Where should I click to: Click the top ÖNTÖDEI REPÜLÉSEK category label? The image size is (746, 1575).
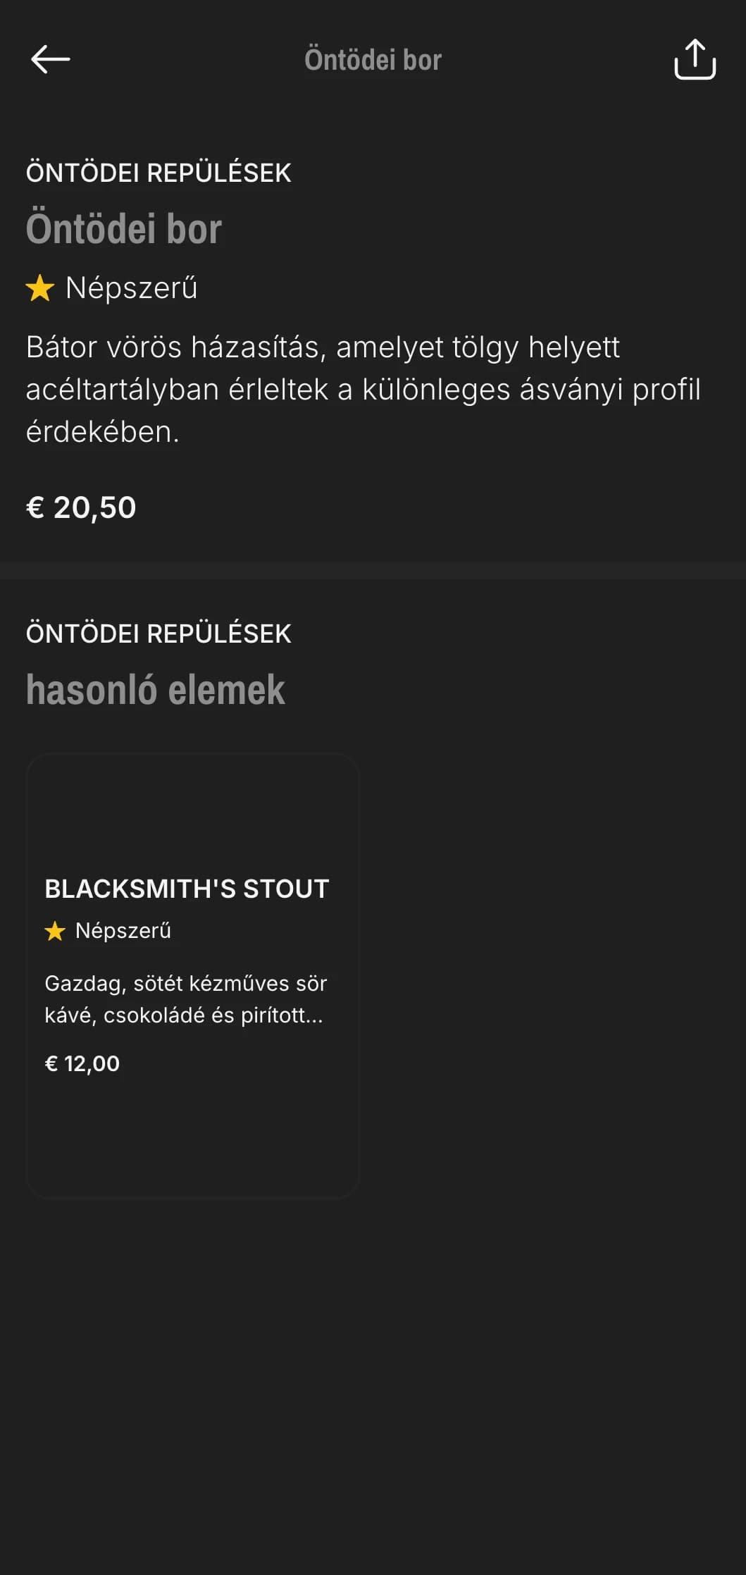(158, 173)
